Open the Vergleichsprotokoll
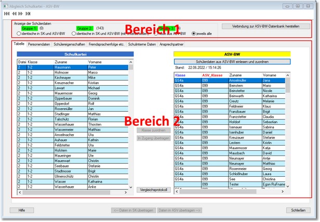 (153, 190)
